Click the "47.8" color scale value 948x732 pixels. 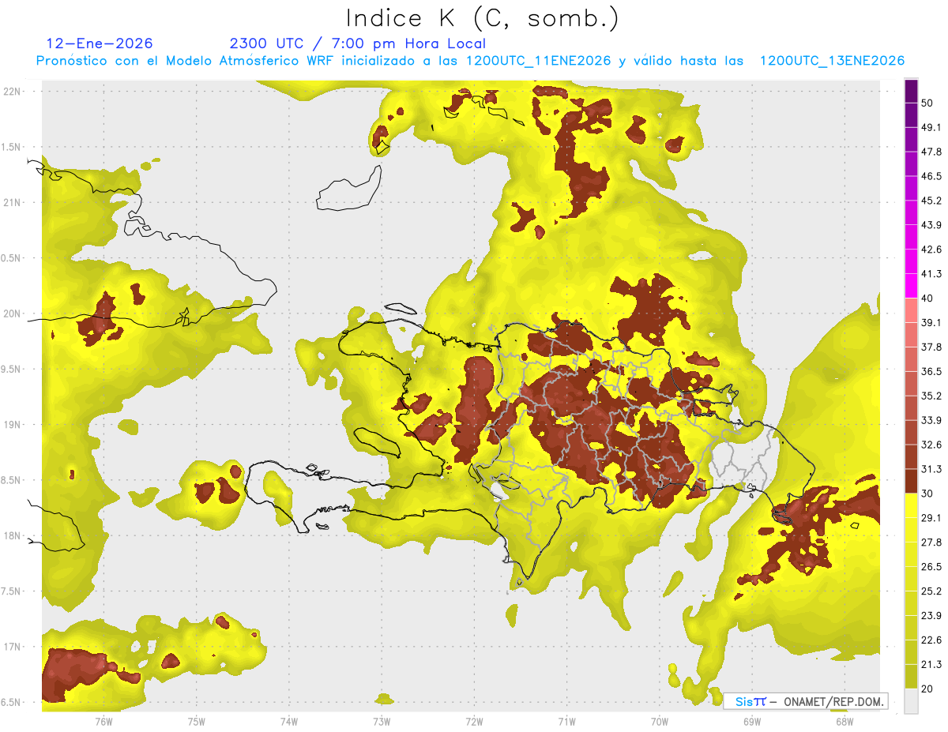pyautogui.click(x=931, y=152)
